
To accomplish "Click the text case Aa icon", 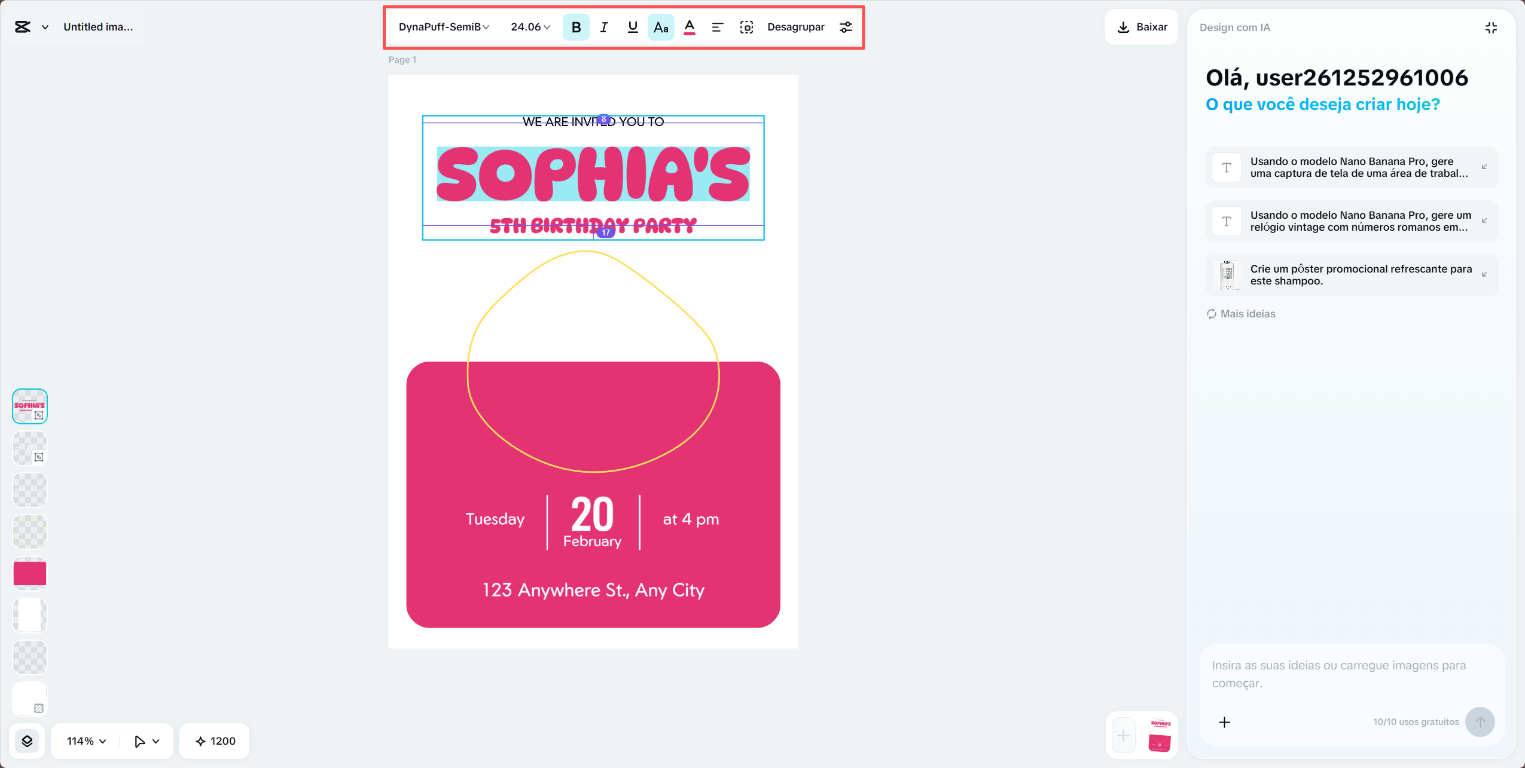I will tap(661, 27).
